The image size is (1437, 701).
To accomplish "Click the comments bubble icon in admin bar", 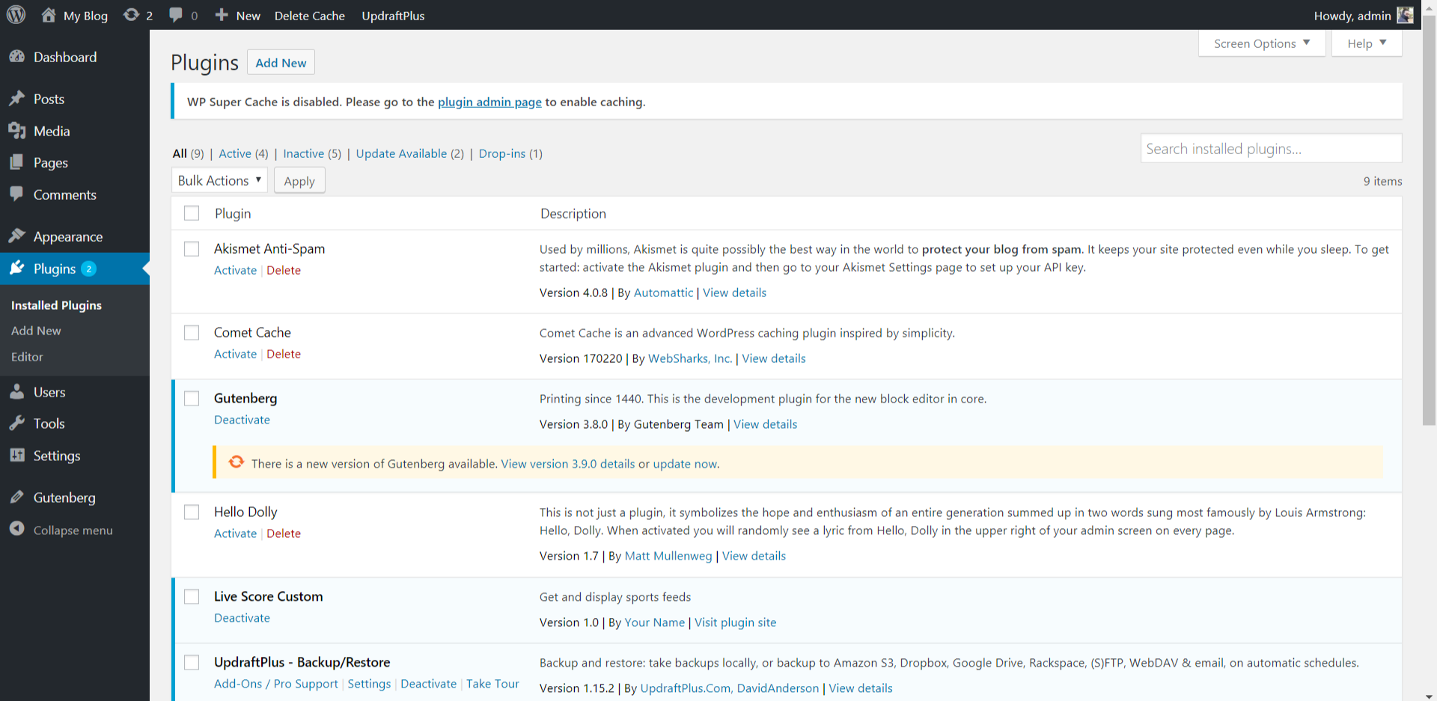I will (176, 15).
